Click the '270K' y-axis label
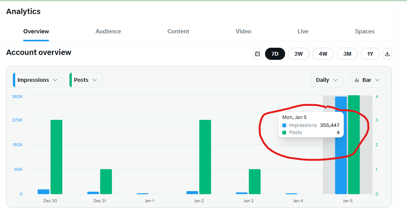 point(17,120)
